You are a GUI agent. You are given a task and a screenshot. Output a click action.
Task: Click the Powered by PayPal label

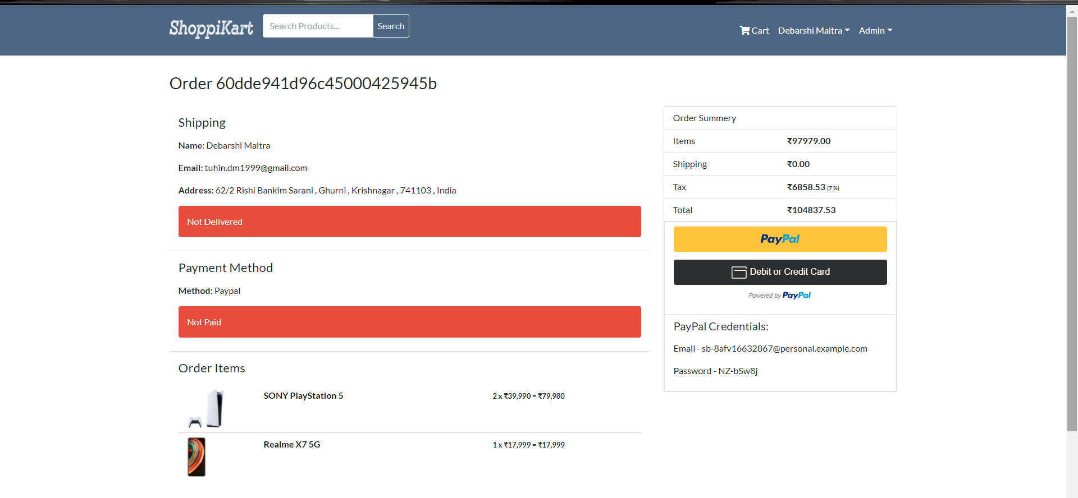[x=779, y=296]
